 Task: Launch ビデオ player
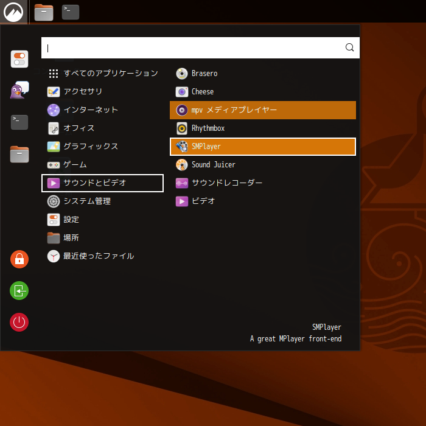pyautogui.click(x=263, y=201)
